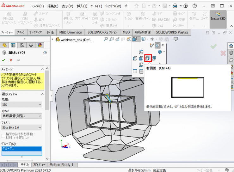Open the DisplayManager color-ball tab icon
The image size is (234, 172).
tap(40, 46)
